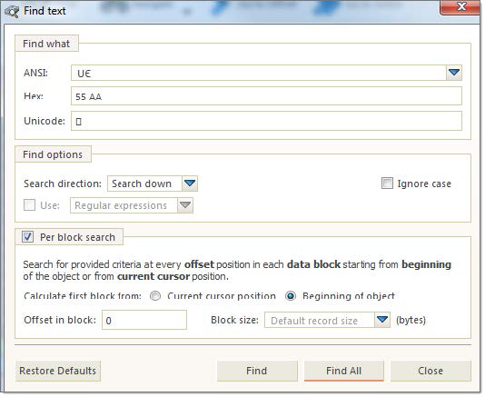Click the Close button at bottom
The image size is (485, 397).
pyautogui.click(x=431, y=371)
